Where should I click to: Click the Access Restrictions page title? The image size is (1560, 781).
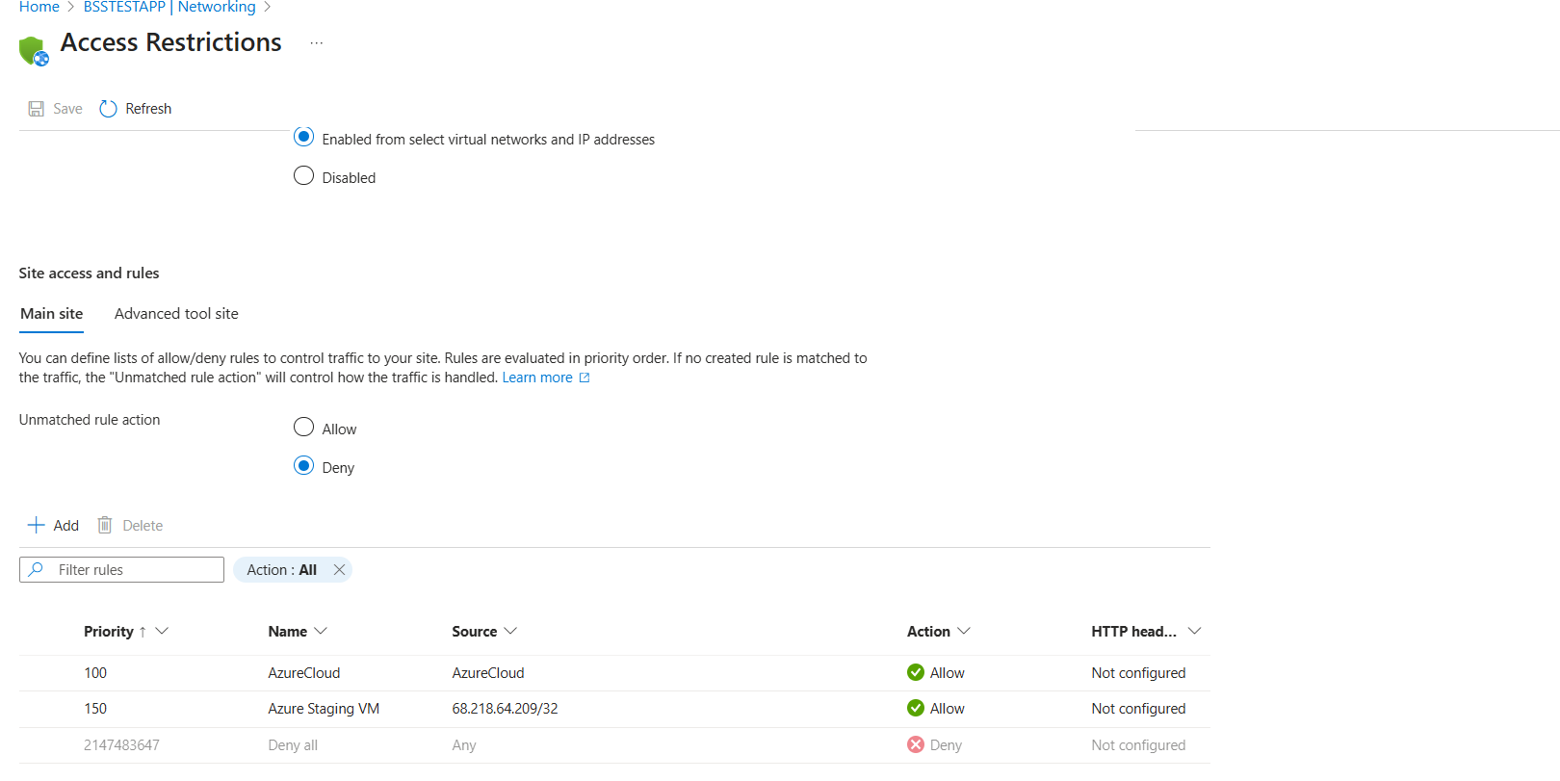(x=171, y=42)
